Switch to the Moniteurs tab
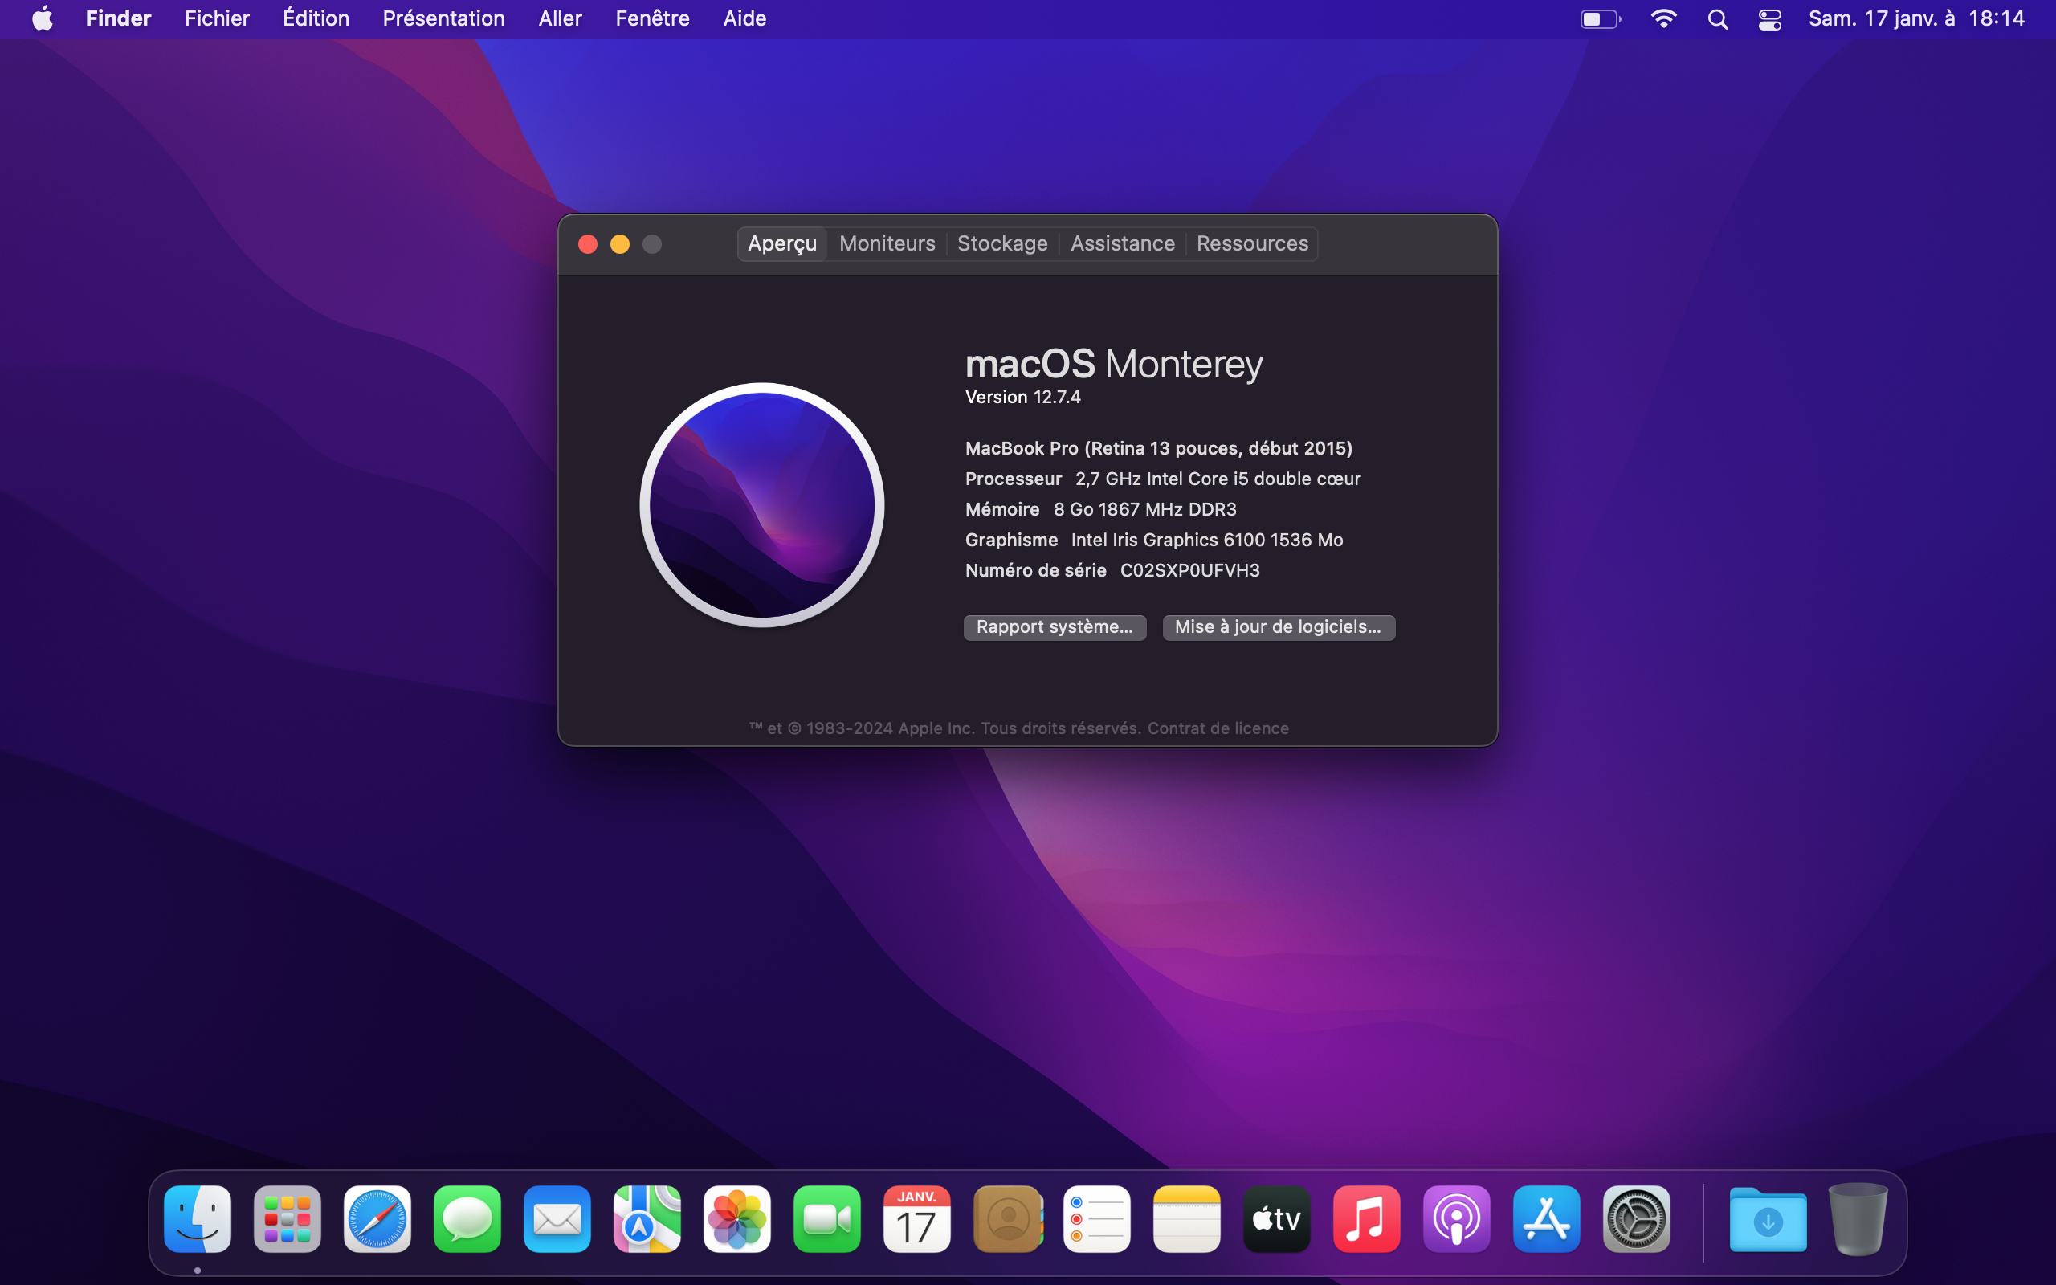The width and height of the screenshot is (2056, 1285). 886,244
